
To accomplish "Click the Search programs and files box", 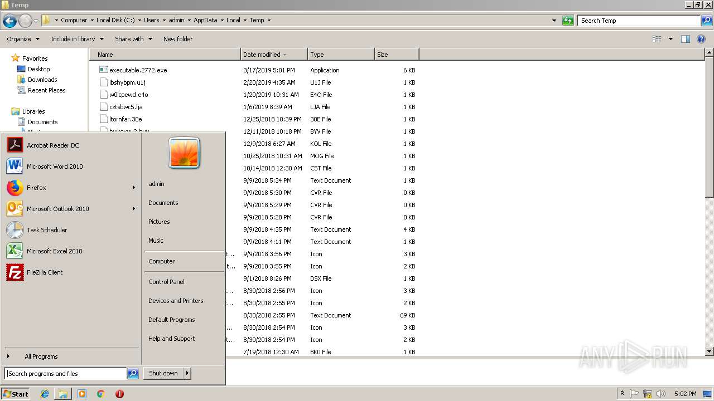I will (65, 374).
